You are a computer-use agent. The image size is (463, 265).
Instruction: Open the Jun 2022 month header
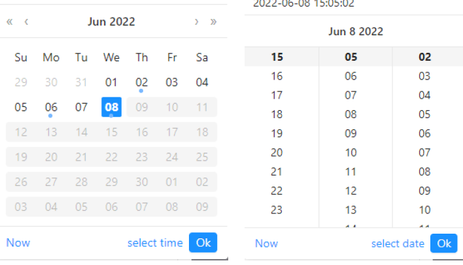[x=111, y=22]
